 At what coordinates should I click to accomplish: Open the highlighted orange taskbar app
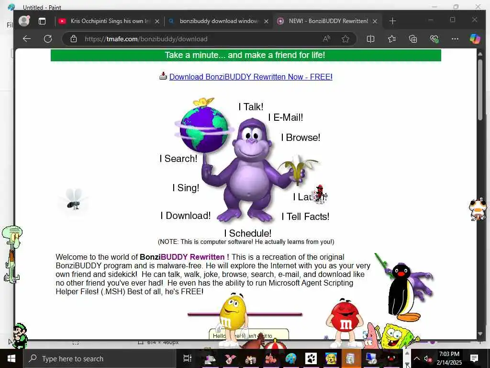[x=351, y=358]
